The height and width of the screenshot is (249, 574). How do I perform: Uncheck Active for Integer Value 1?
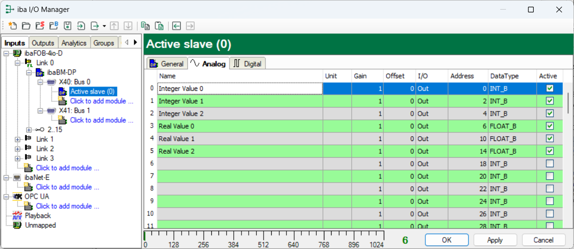pyautogui.click(x=550, y=101)
